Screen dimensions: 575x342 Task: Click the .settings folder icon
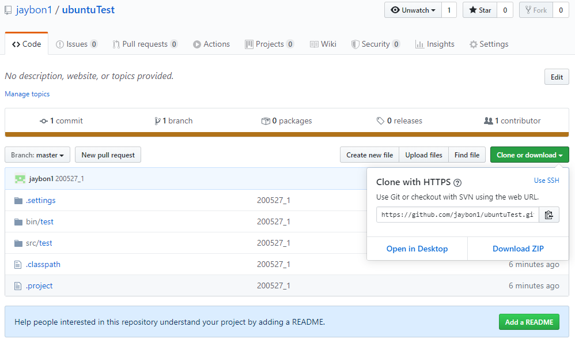pyautogui.click(x=18, y=200)
